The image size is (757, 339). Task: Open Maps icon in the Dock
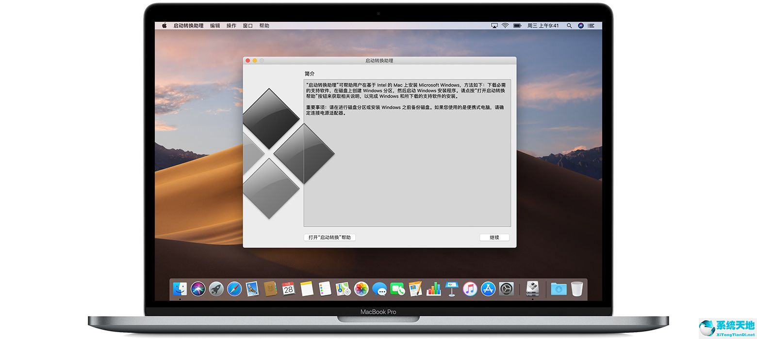[343, 289]
